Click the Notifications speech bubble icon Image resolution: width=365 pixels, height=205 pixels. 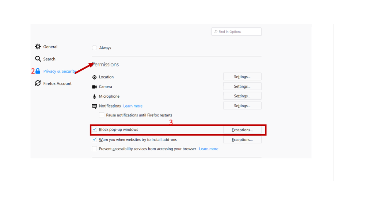click(x=94, y=106)
